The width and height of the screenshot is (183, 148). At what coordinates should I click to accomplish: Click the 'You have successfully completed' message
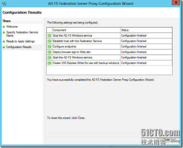(x=101, y=80)
